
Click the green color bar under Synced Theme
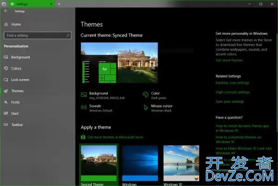click(x=99, y=178)
